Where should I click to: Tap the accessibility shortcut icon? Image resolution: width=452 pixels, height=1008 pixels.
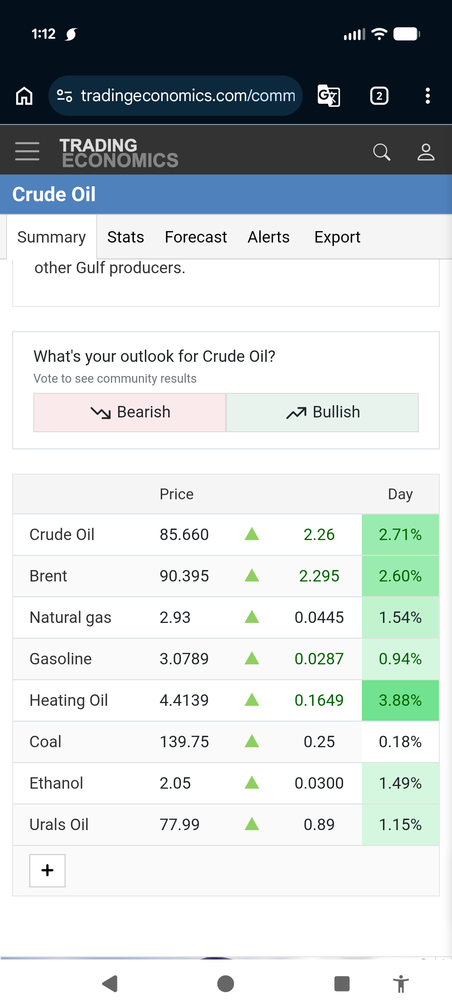[401, 983]
